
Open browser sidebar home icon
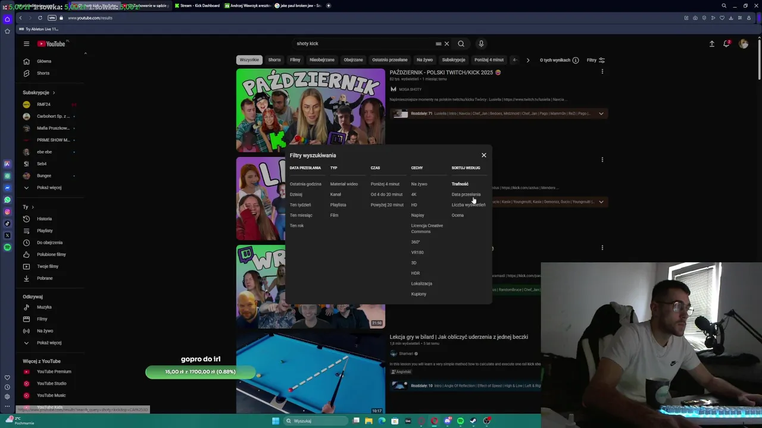7,19
